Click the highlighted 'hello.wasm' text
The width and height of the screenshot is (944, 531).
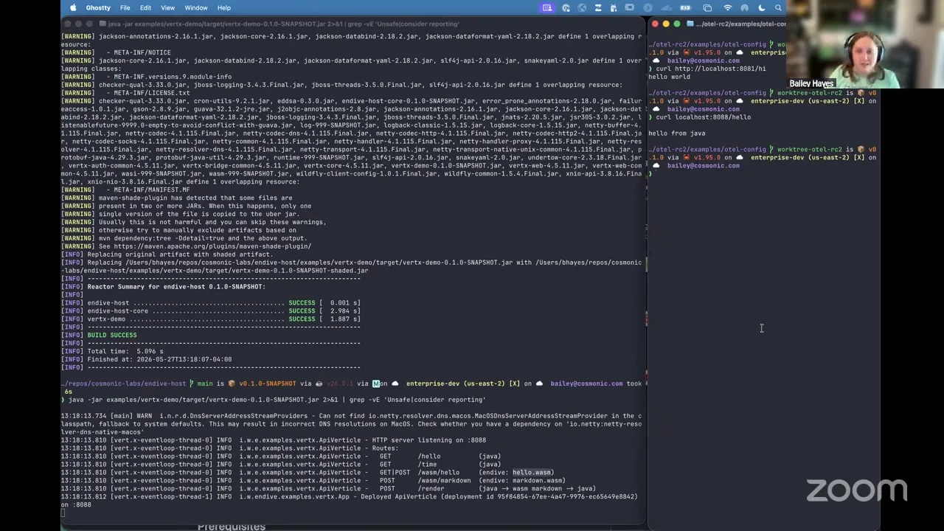[532, 472]
